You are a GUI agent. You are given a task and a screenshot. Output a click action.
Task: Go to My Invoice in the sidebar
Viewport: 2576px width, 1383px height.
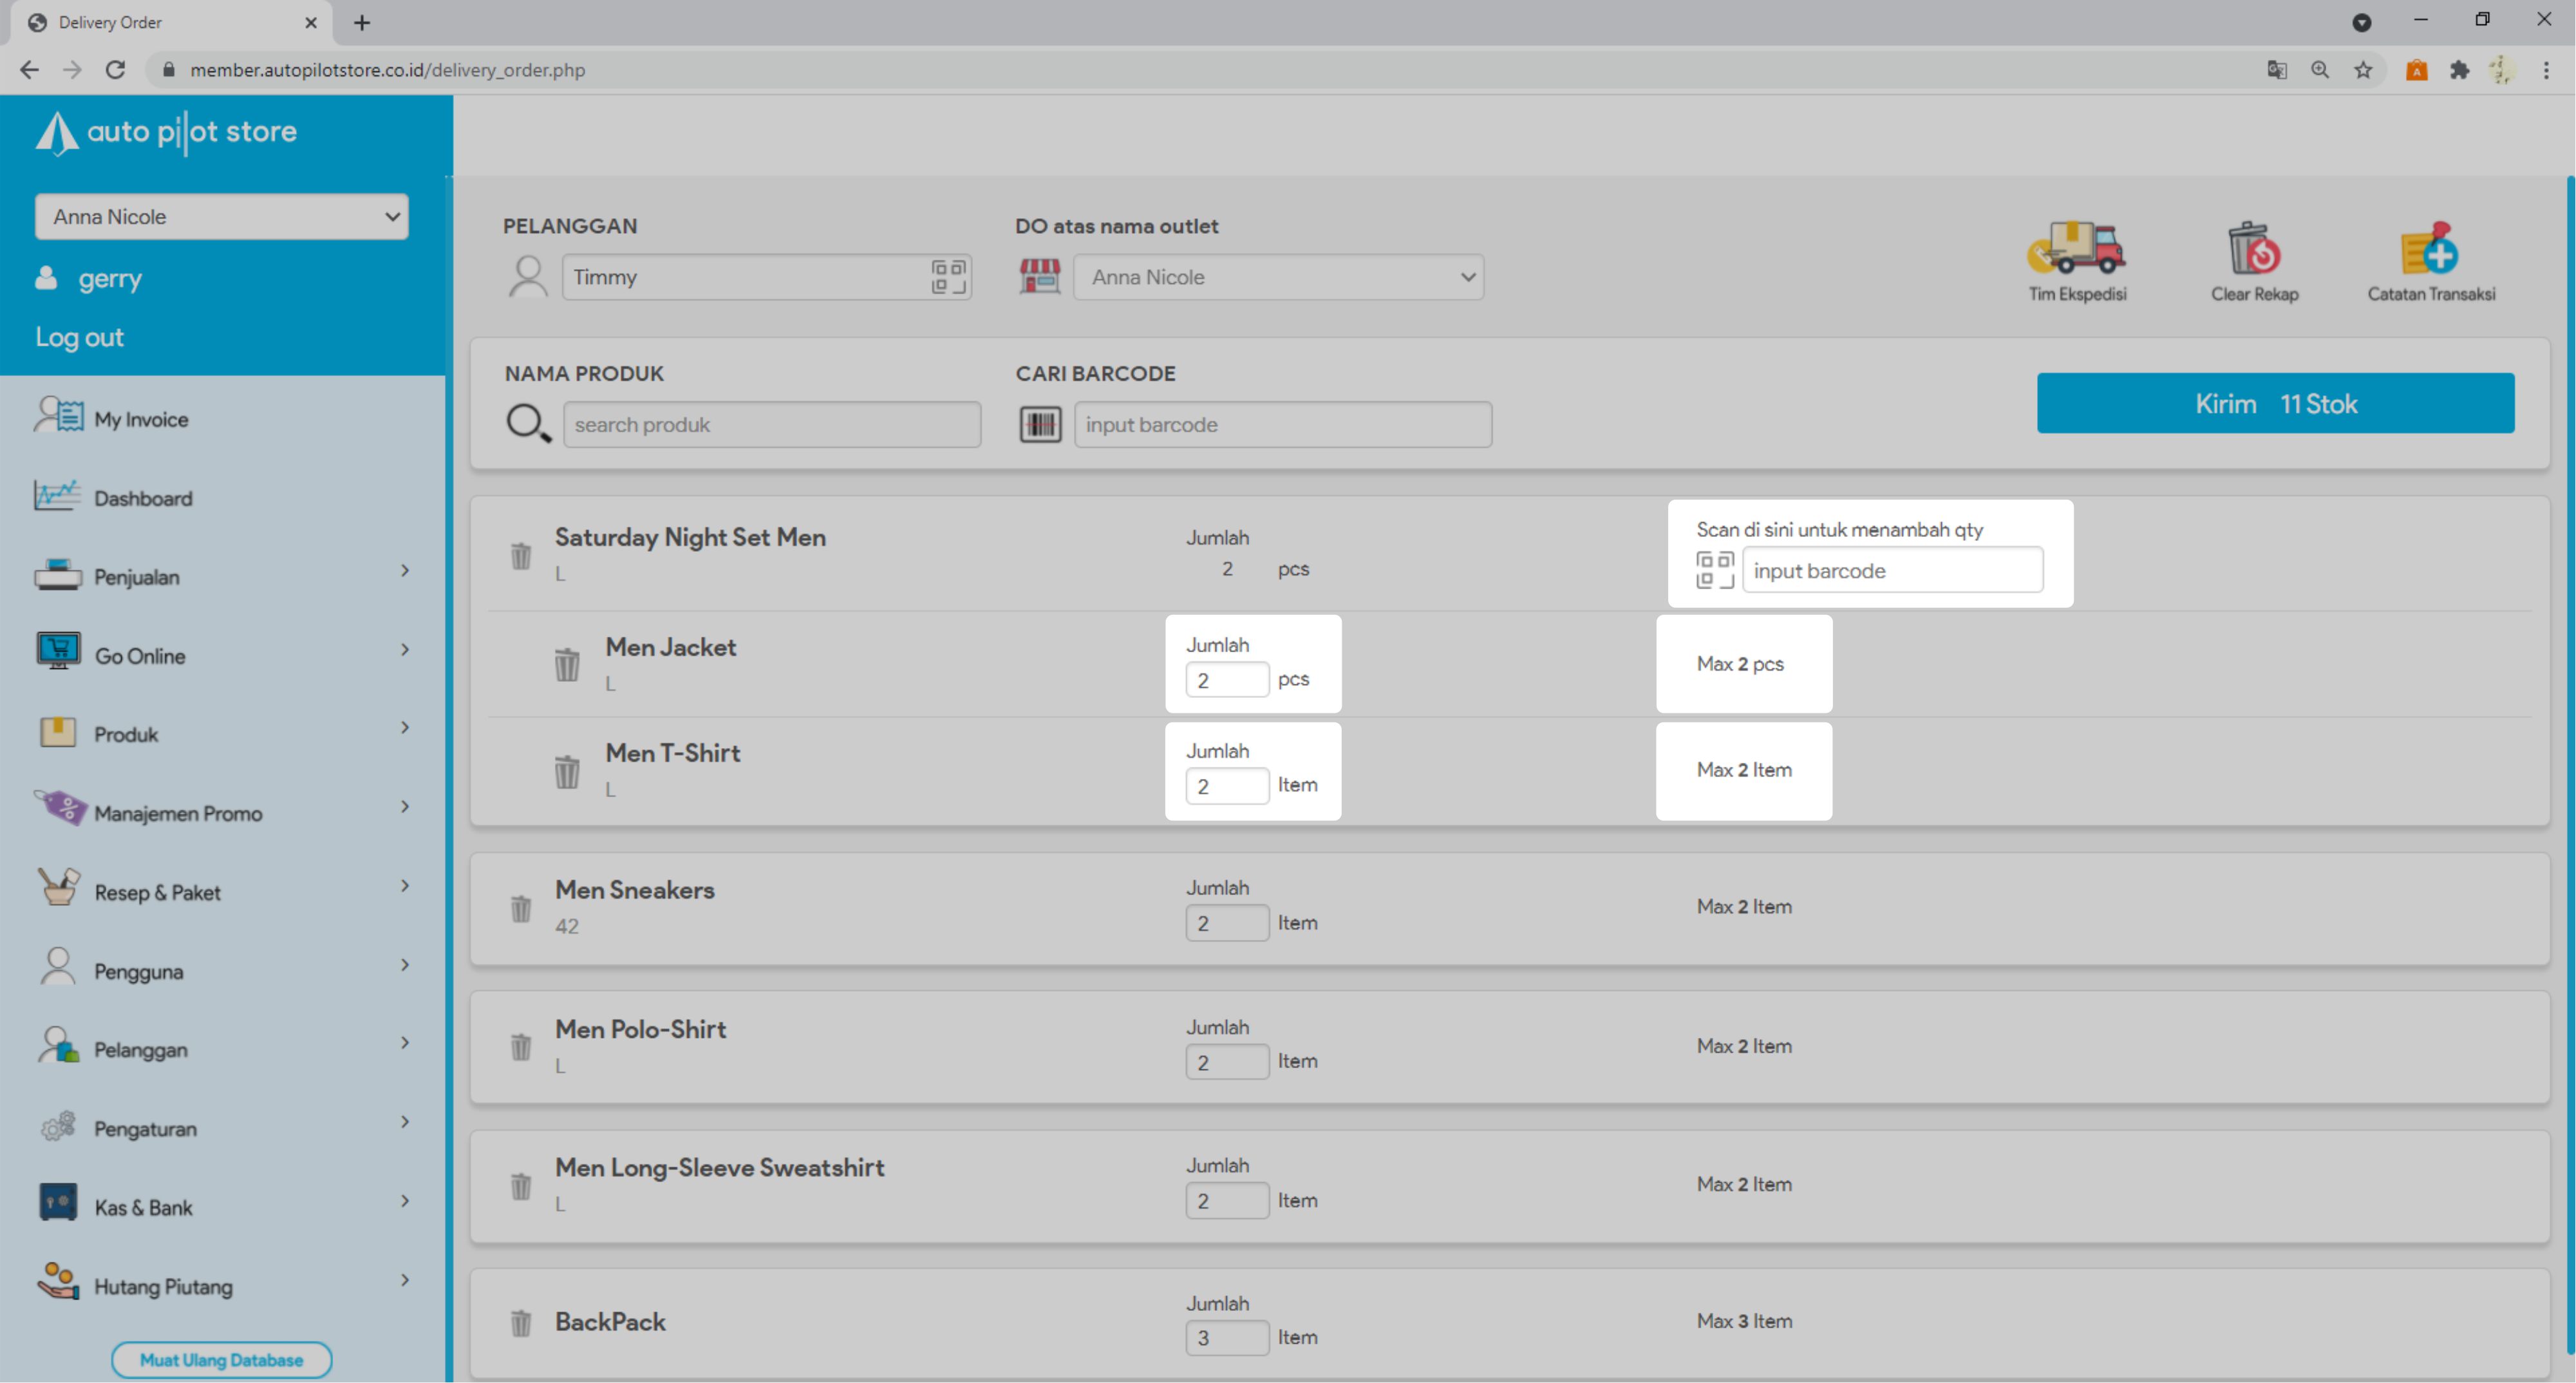140,419
